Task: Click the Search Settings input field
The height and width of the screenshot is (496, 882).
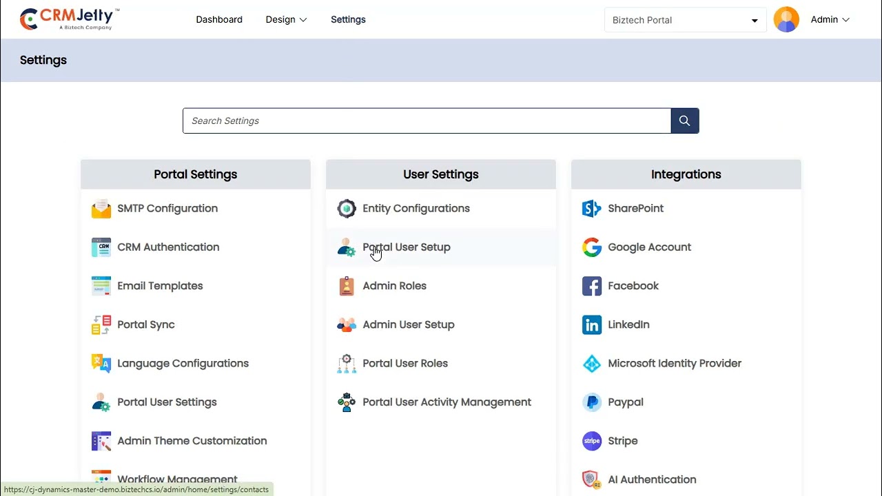Action: [x=426, y=121]
